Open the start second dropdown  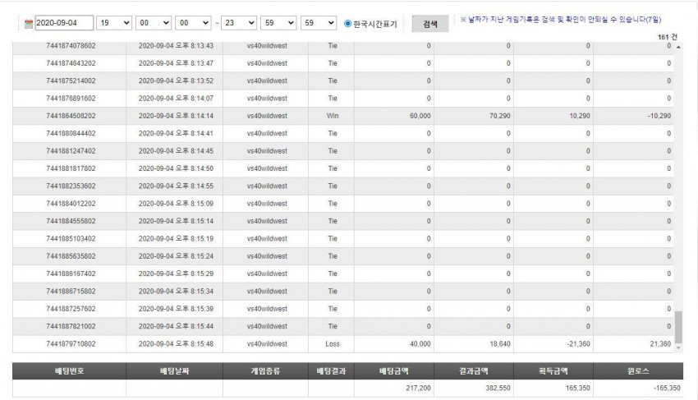193,23
